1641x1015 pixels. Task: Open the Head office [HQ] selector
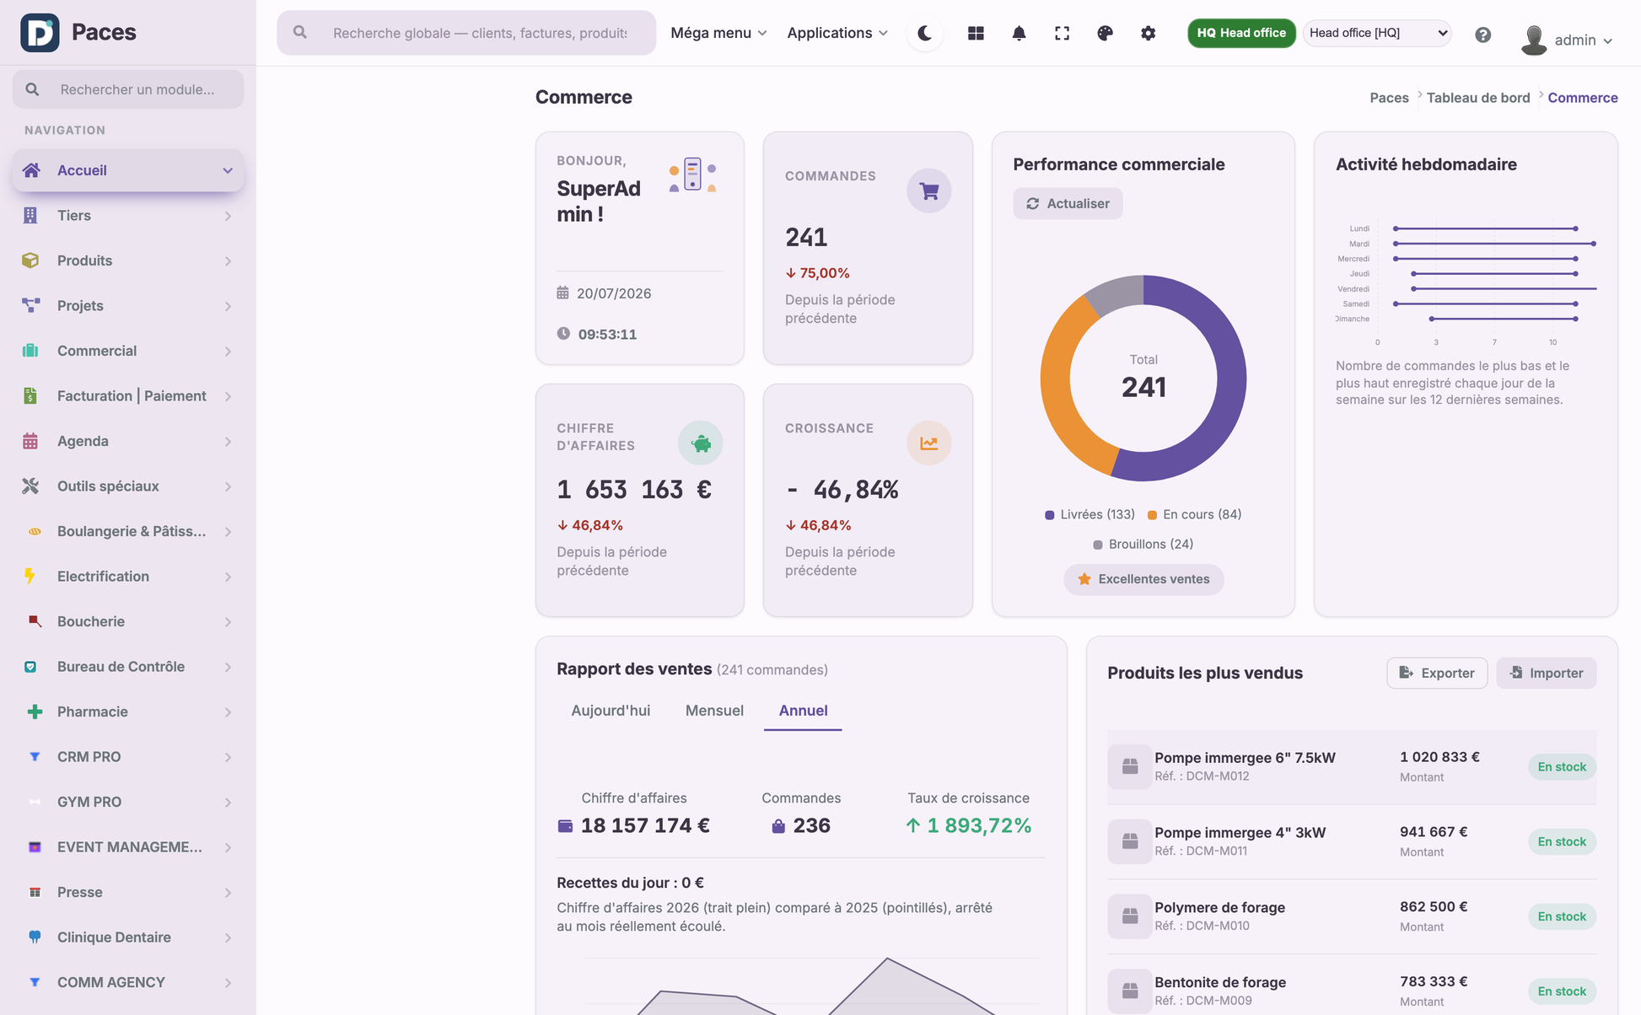coord(1377,33)
